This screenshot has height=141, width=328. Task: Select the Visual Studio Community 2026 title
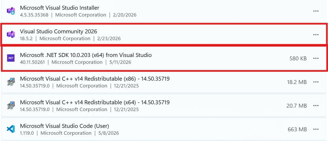[x=59, y=31]
